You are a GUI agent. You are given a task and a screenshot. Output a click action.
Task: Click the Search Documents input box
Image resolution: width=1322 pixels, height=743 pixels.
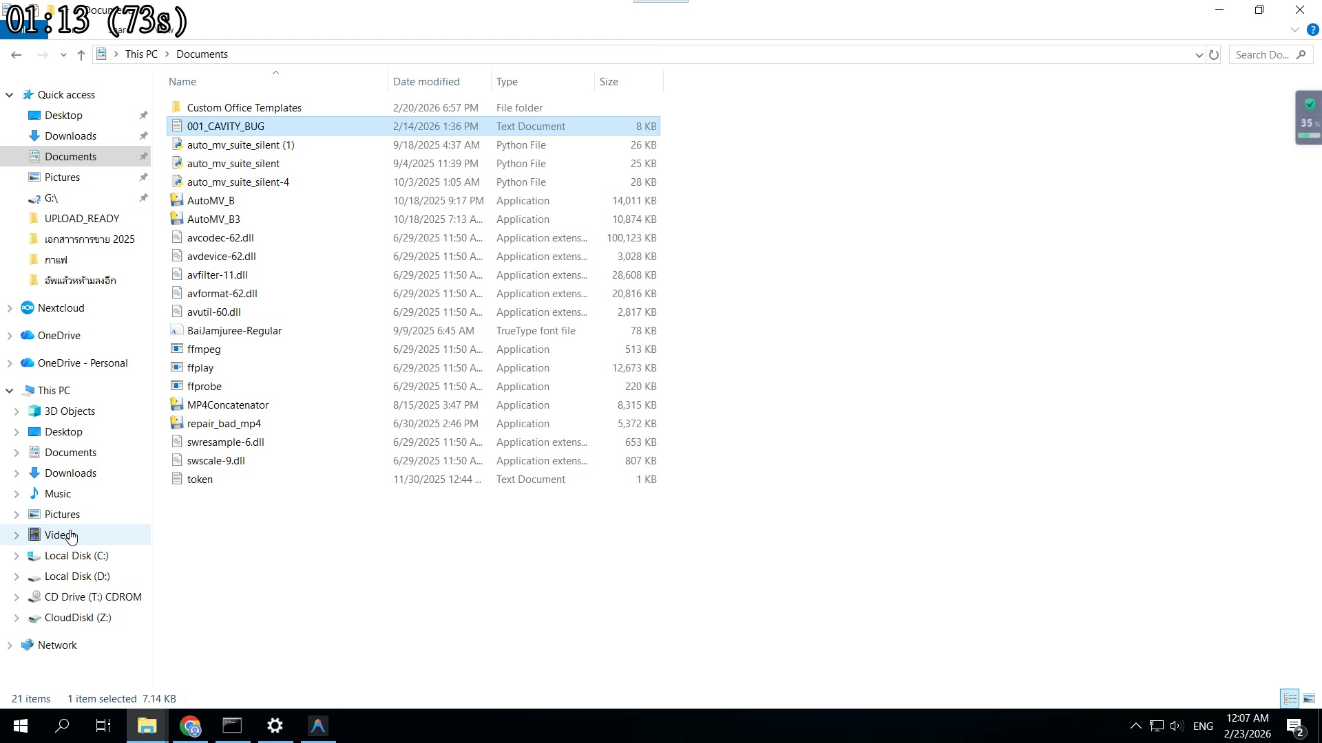coord(1262,55)
